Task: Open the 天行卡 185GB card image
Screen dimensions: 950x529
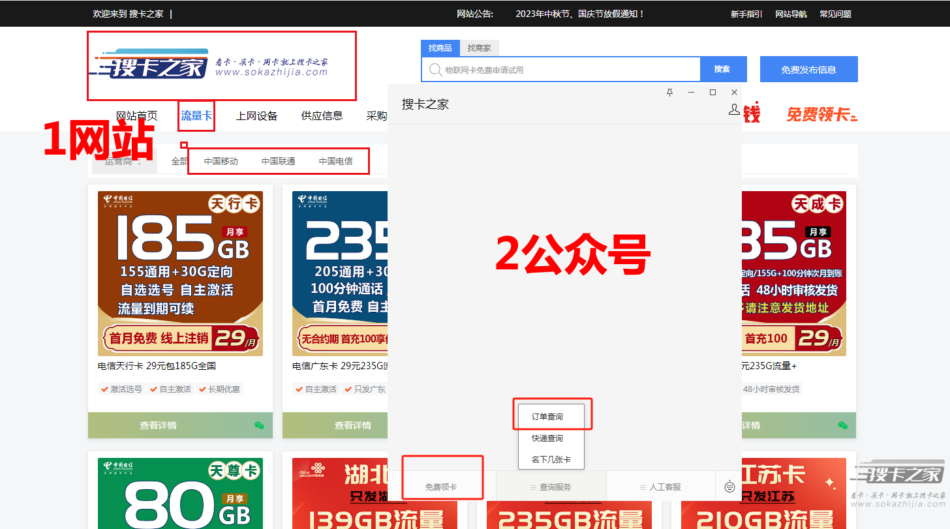Action: 180,273
